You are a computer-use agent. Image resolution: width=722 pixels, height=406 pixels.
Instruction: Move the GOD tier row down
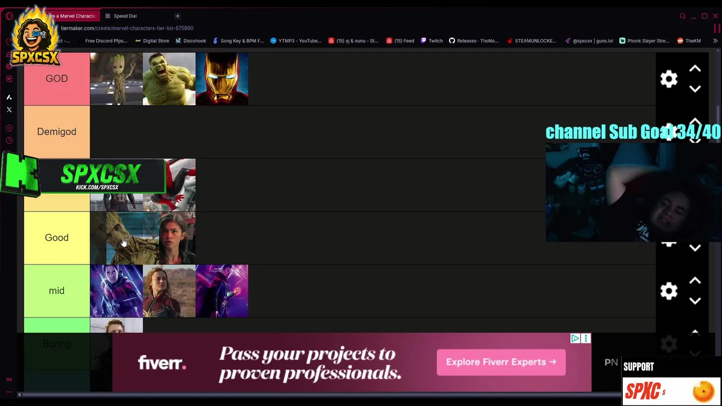695,89
